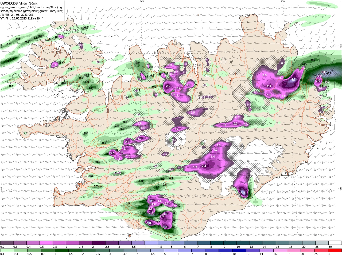342x256 pixels.
Task: Click the 3.7 snowfall value on the map
Action: pos(139,139)
